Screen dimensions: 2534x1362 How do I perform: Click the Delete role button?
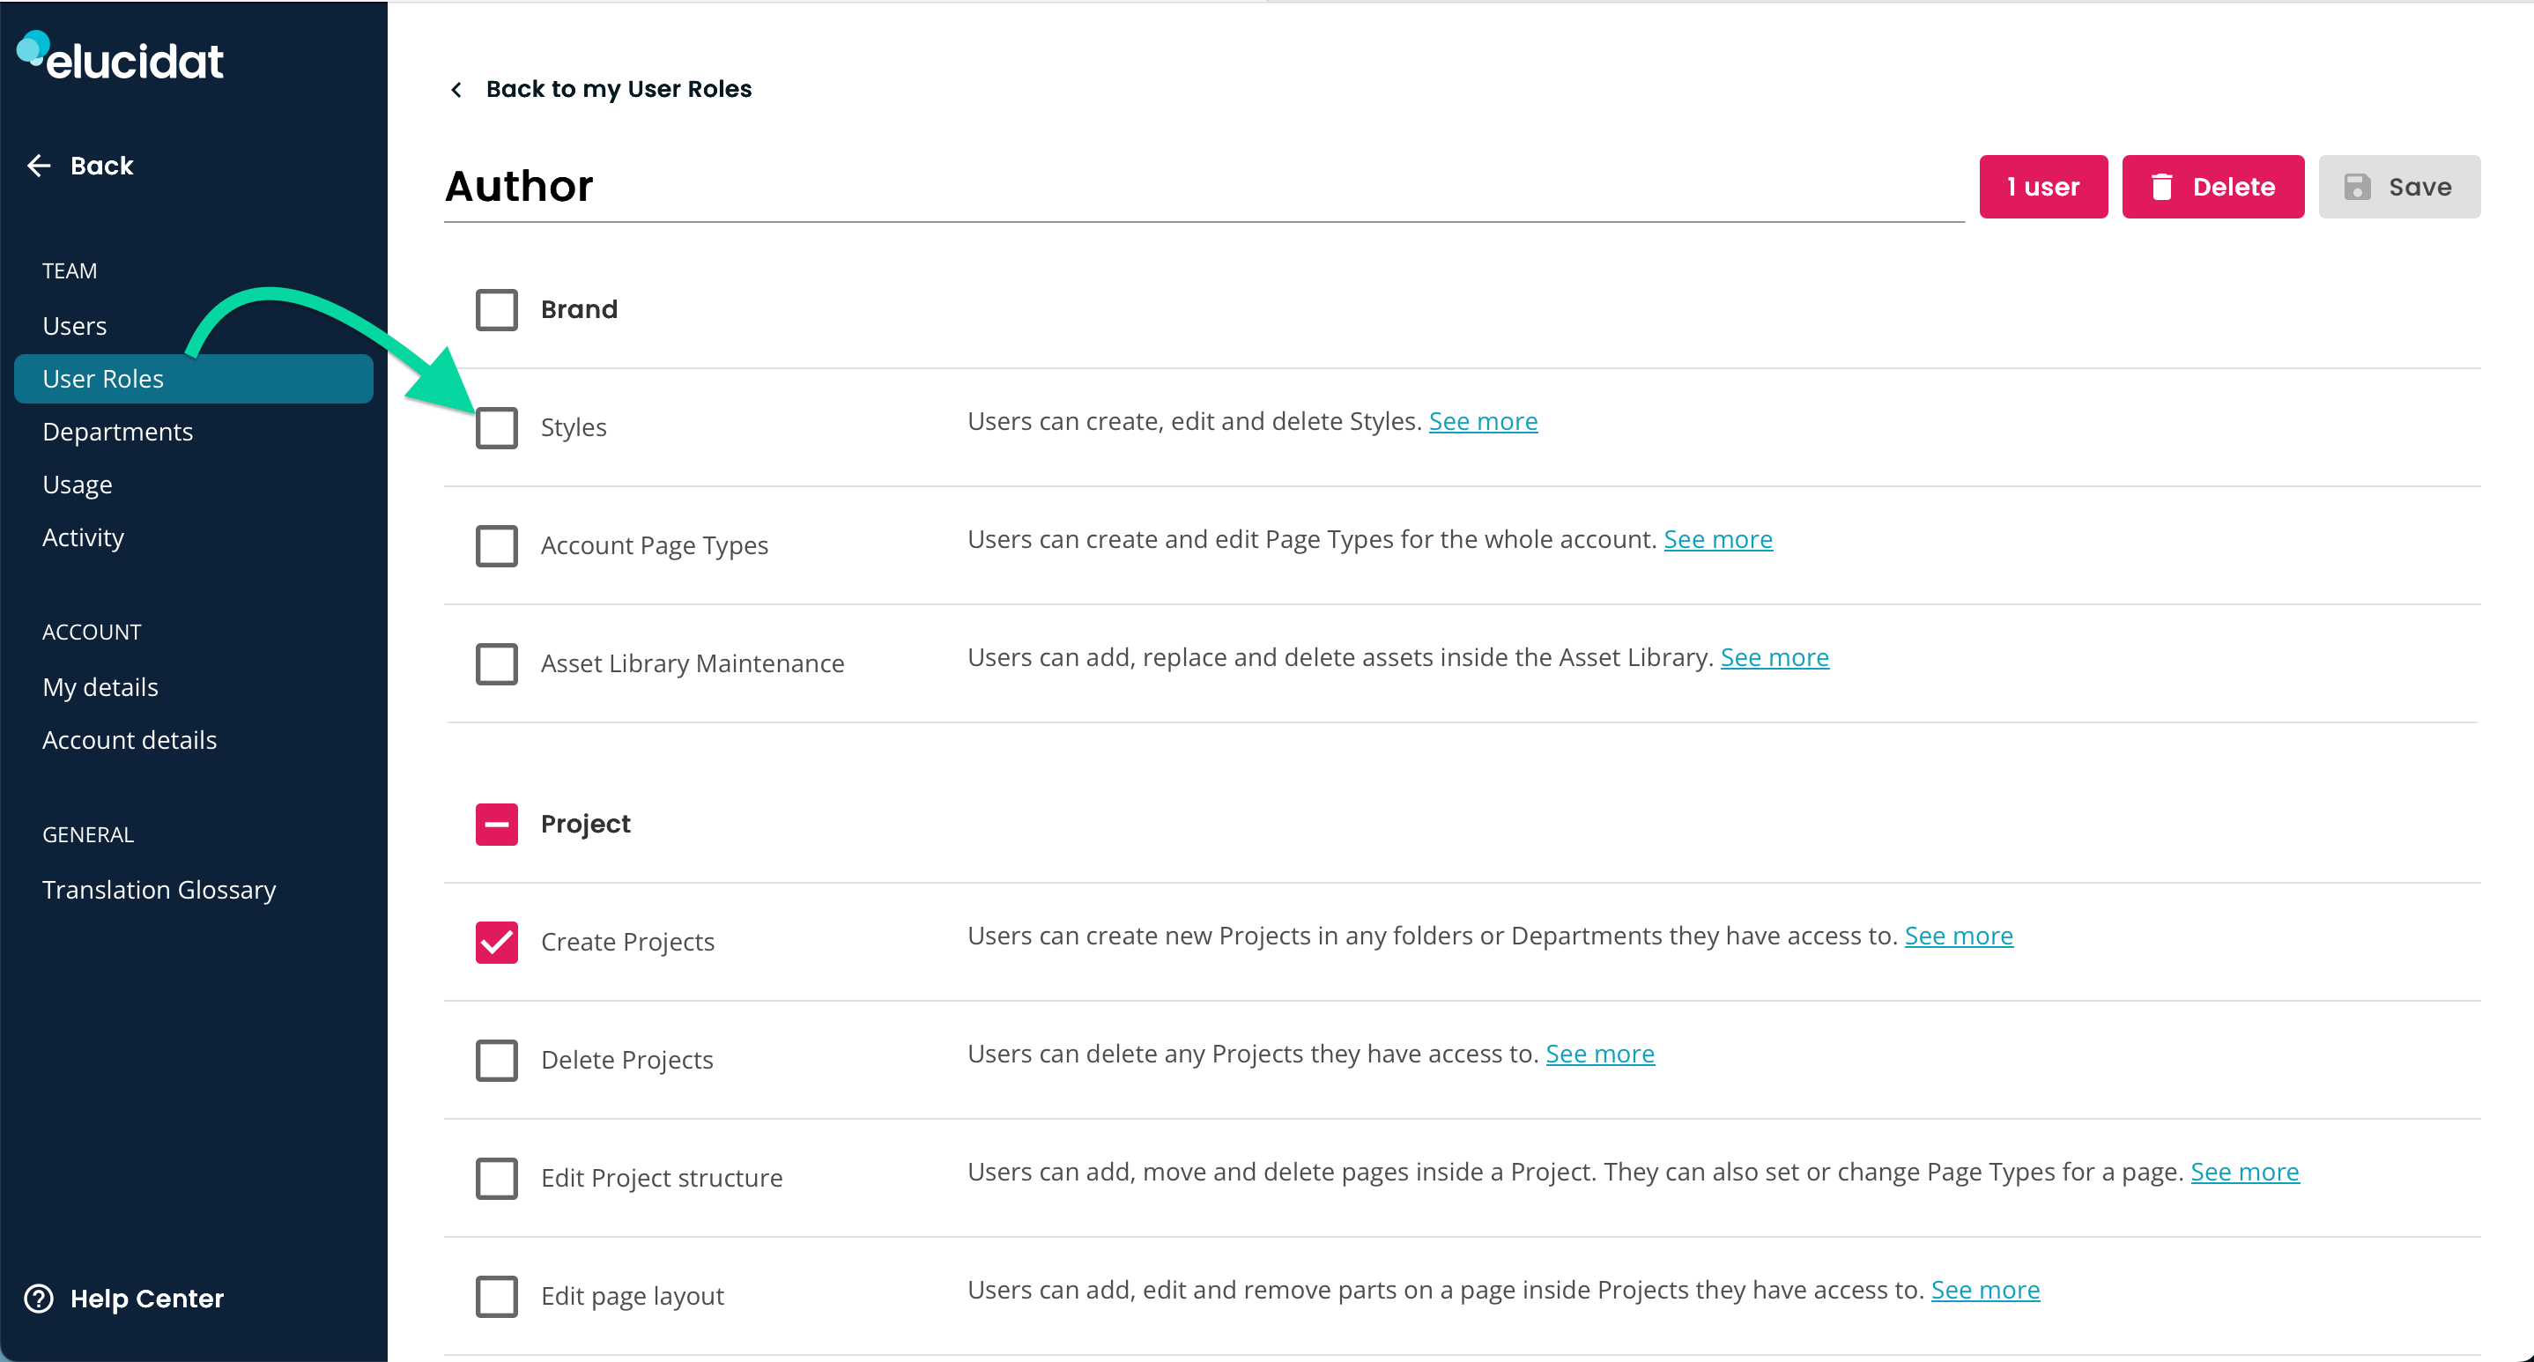pos(2212,187)
